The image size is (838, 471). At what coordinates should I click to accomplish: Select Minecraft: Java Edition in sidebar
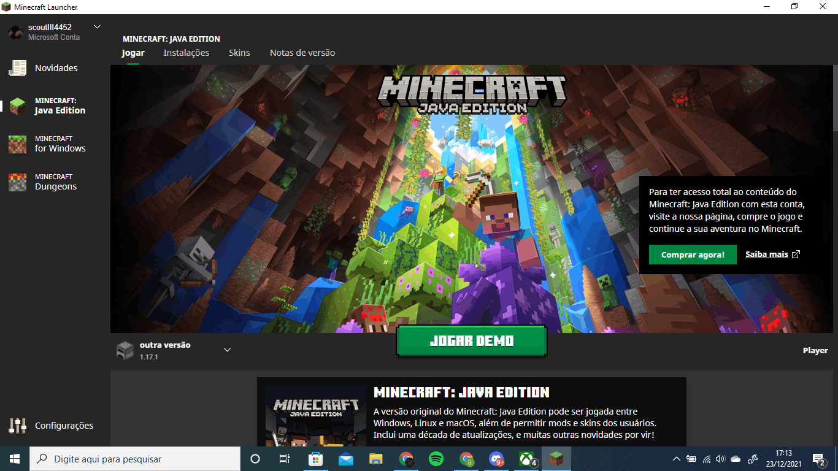[x=48, y=105]
